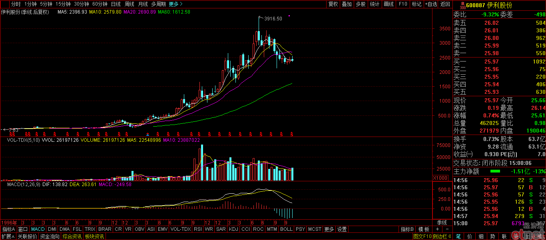Image resolution: width=546 pixels, height=240 pixels.
Task: Click the 卖一 25.98 ask row
Action: pyautogui.click(x=499, y=53)
